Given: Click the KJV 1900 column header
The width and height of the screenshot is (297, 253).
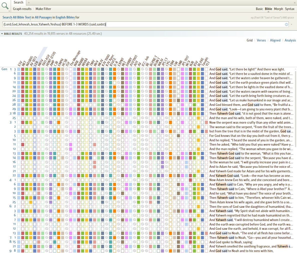Looking at the screenshot, I should click(x=106, y=60).
